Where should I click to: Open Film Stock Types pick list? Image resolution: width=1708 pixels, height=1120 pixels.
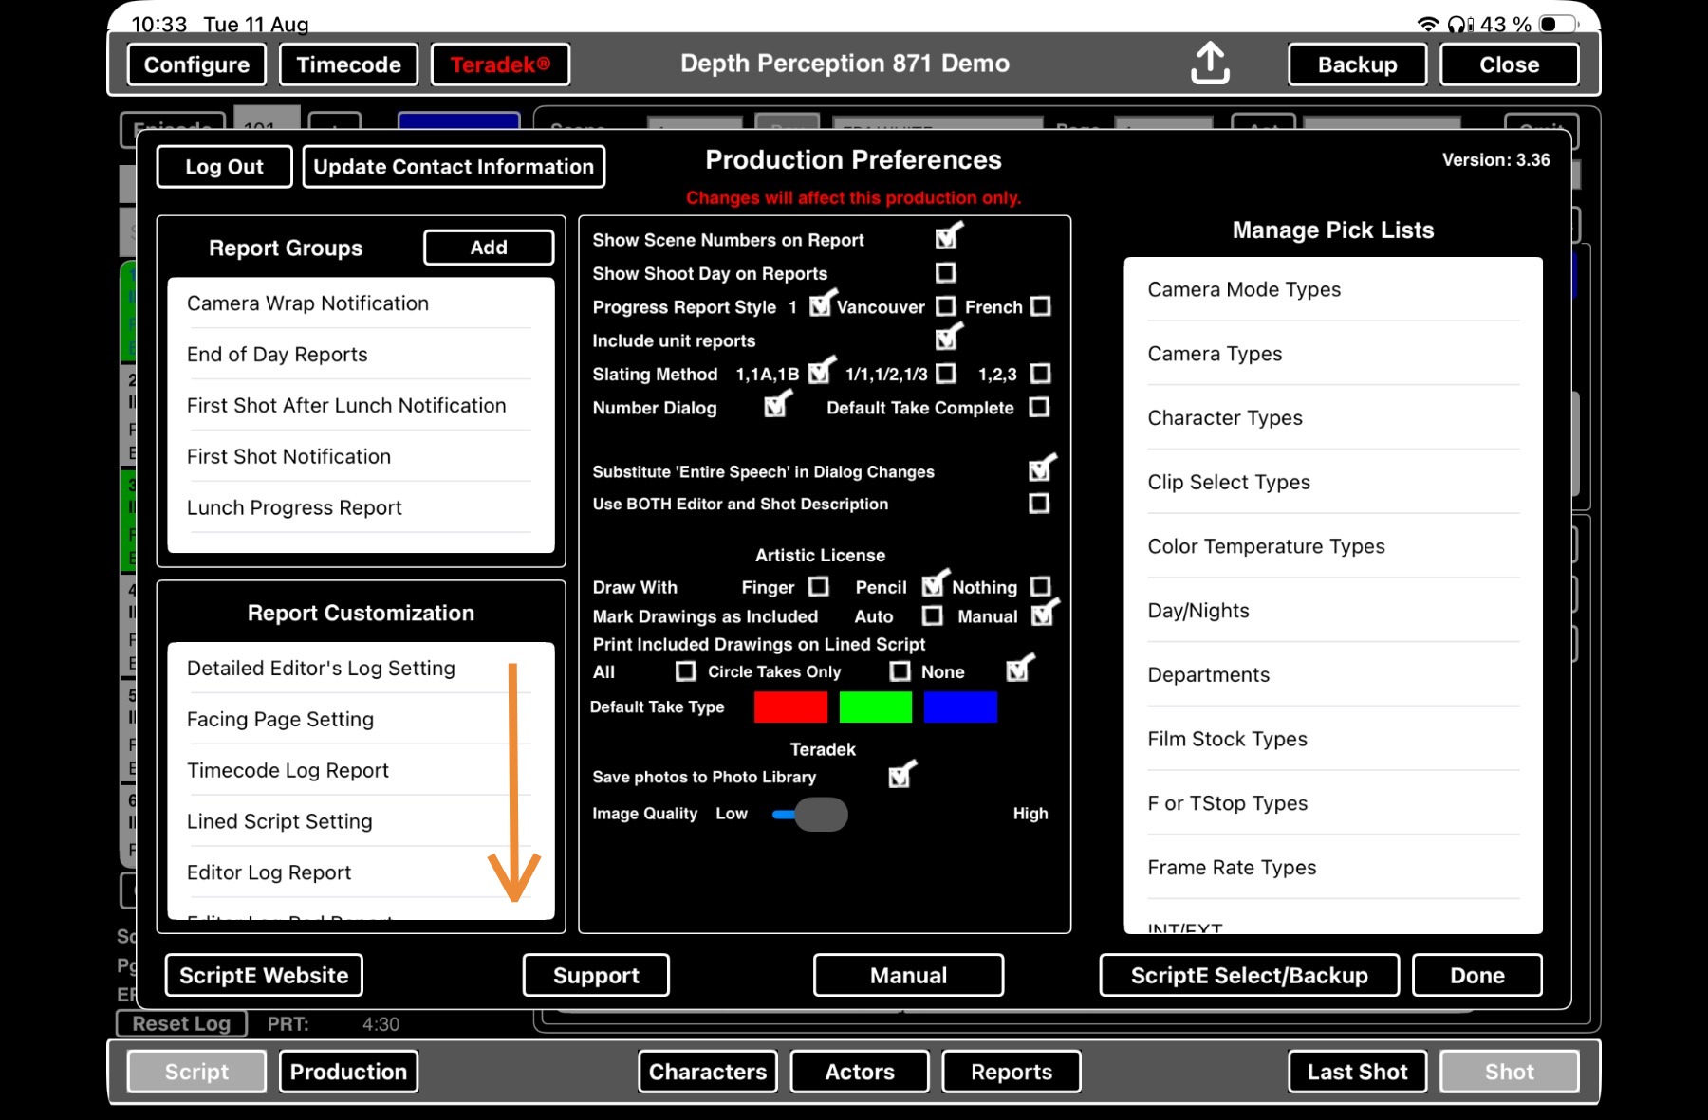[1333, 740]
